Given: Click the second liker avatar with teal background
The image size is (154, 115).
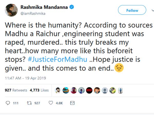Looking at the screenshot, I should (x=66, y=90).
